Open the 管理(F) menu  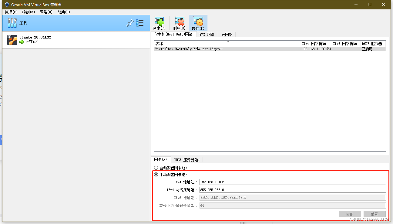11,12
